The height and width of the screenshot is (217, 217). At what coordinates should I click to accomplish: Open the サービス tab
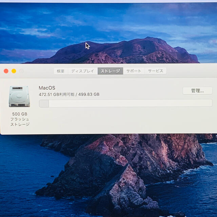pos(156,71)
